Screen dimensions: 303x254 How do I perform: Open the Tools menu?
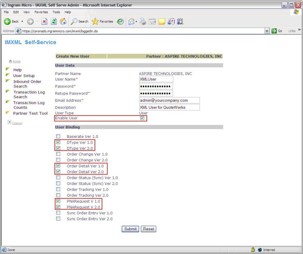56,12
